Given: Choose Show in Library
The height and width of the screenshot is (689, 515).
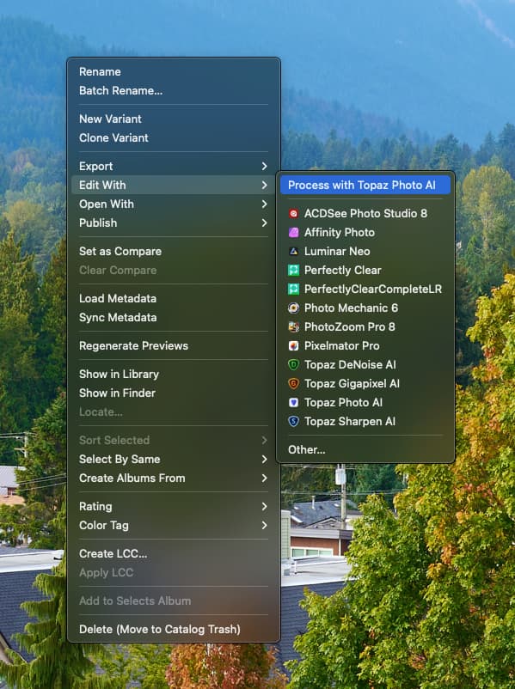Looking at the screenshot, I should [x=174, y=374].
